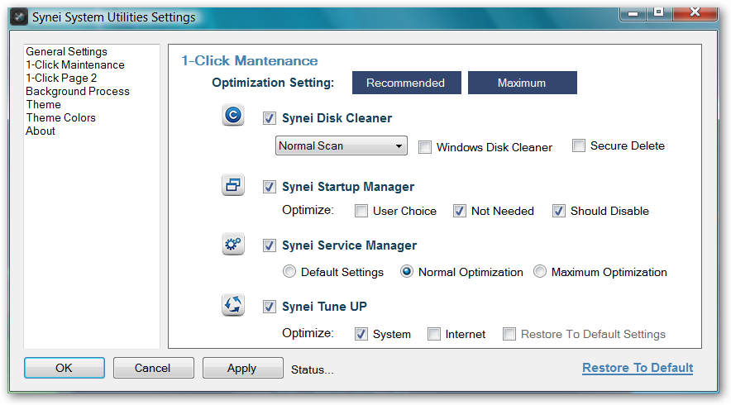731x405 pixels.
Task: Click the 1-Click Mantenance heading
Action: point(250,60)
